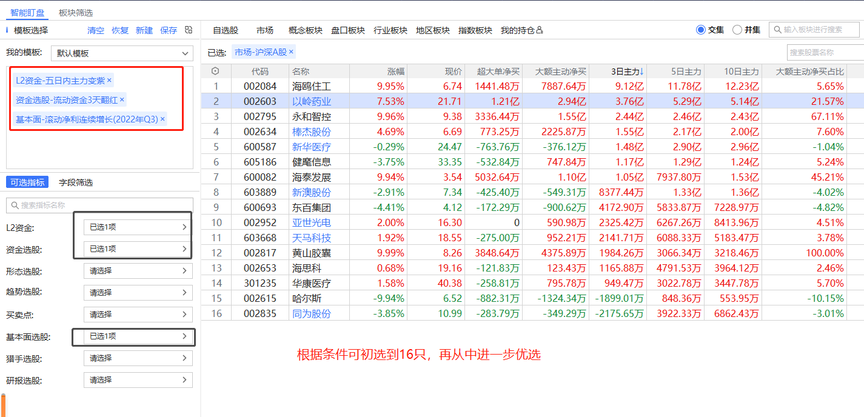Select the 盘口板块 category
Viewport: 864px width, 417px height.
(x=348, y=30)
